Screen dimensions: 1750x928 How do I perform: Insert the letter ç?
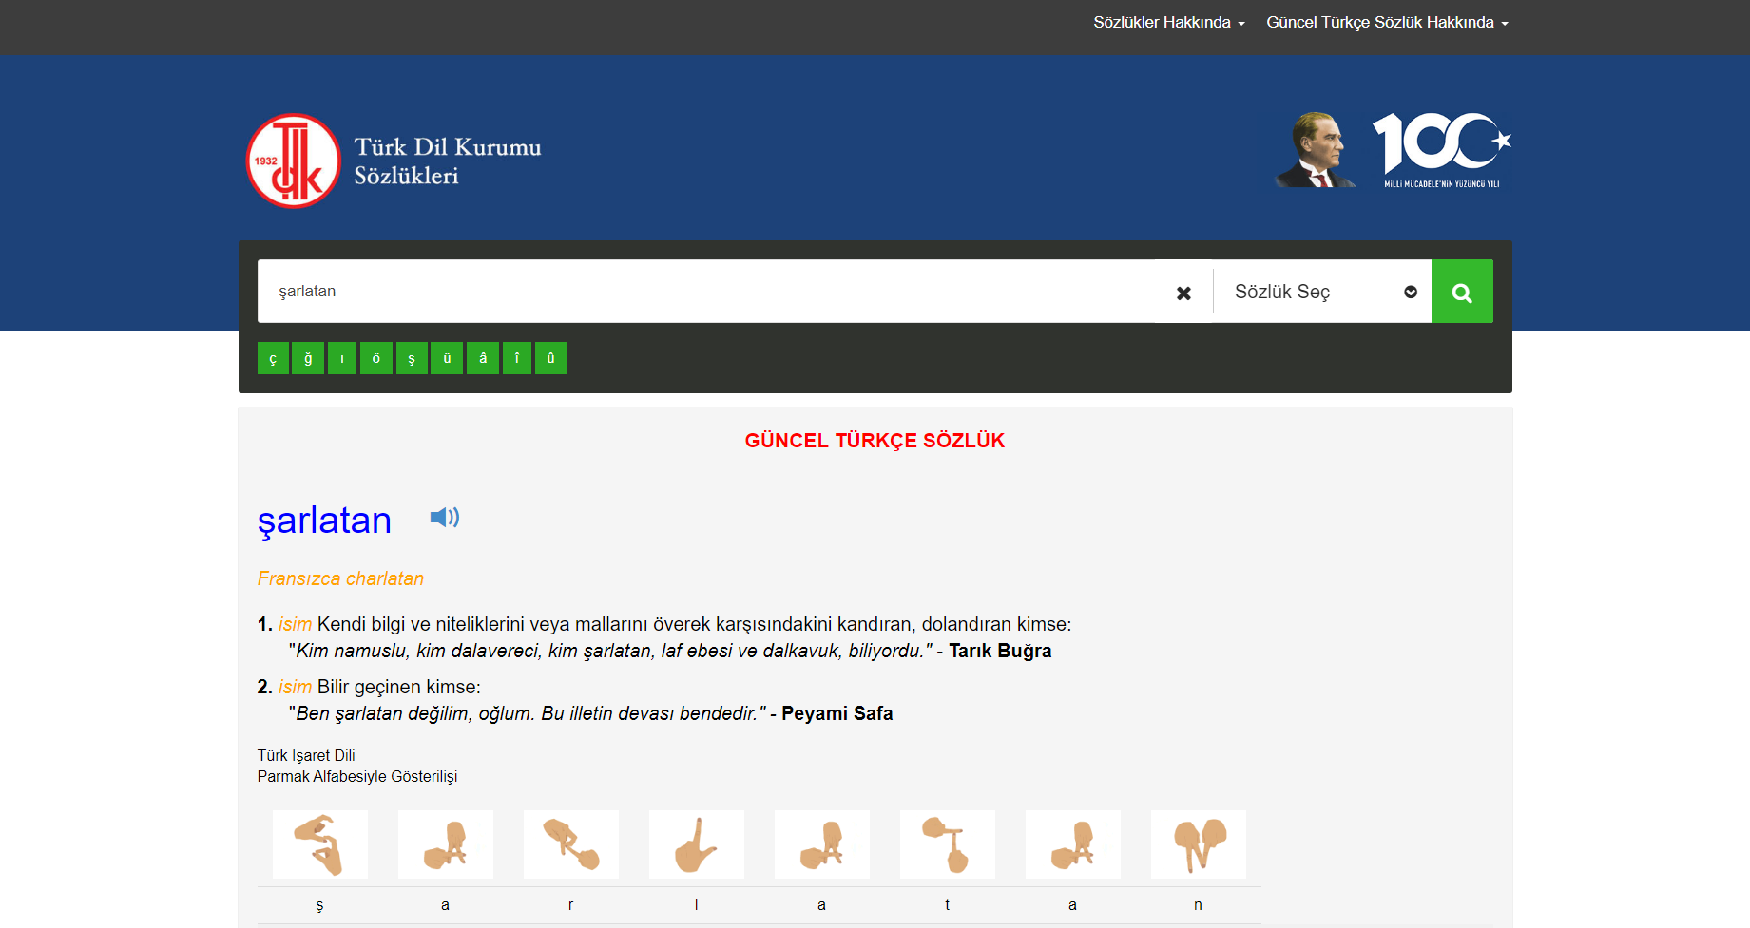pyautogui.click(x=273, y=358)
